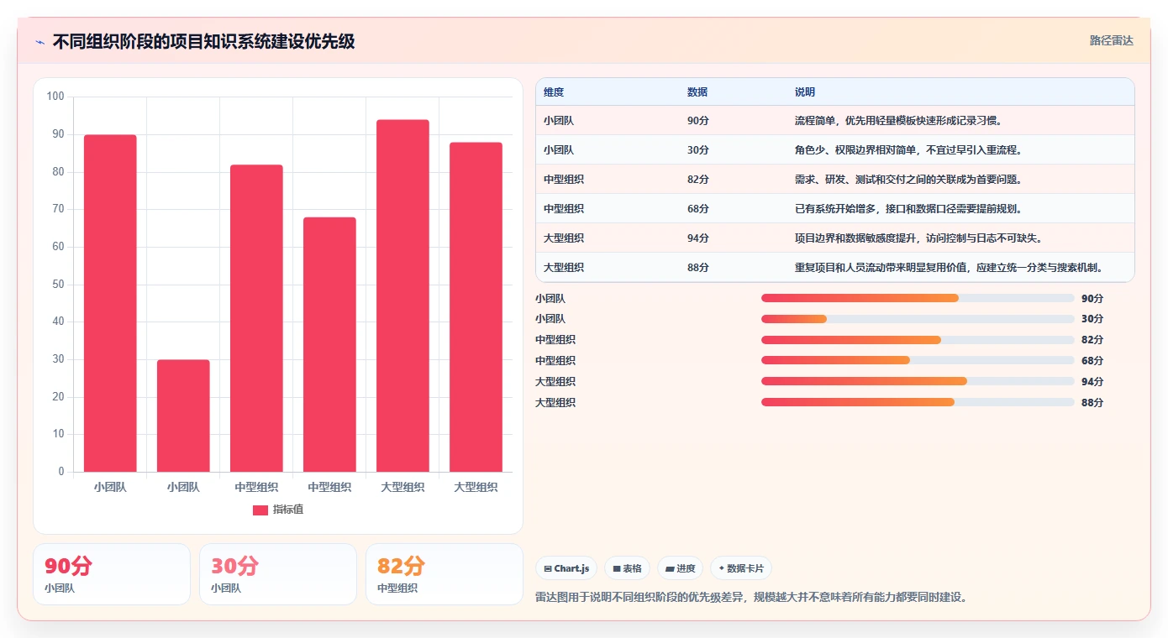Open the 30分 小团队 summary card
The height and width of the screenshot is (638, 1168).
point(278,574)
